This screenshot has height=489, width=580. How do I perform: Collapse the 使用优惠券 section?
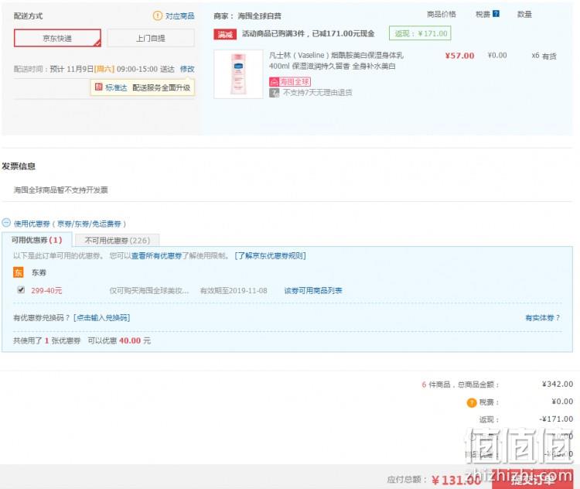pyautogui.click(x=6, y=223)
